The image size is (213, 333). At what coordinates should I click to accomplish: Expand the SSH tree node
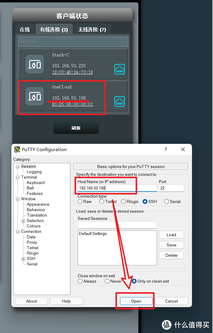coord(23,259)
